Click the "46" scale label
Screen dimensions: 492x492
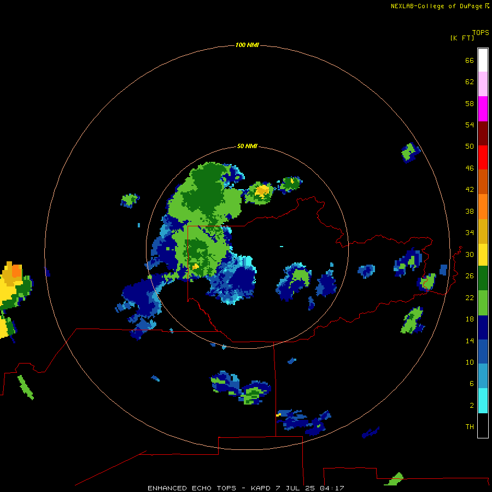tap(470, 168)
